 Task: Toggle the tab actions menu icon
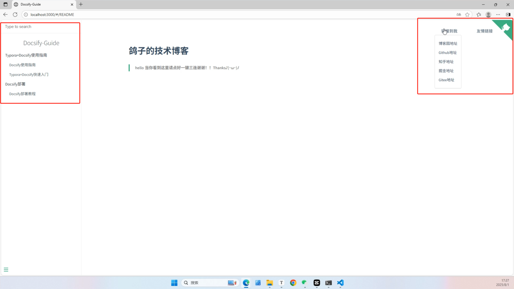(5, 4)
